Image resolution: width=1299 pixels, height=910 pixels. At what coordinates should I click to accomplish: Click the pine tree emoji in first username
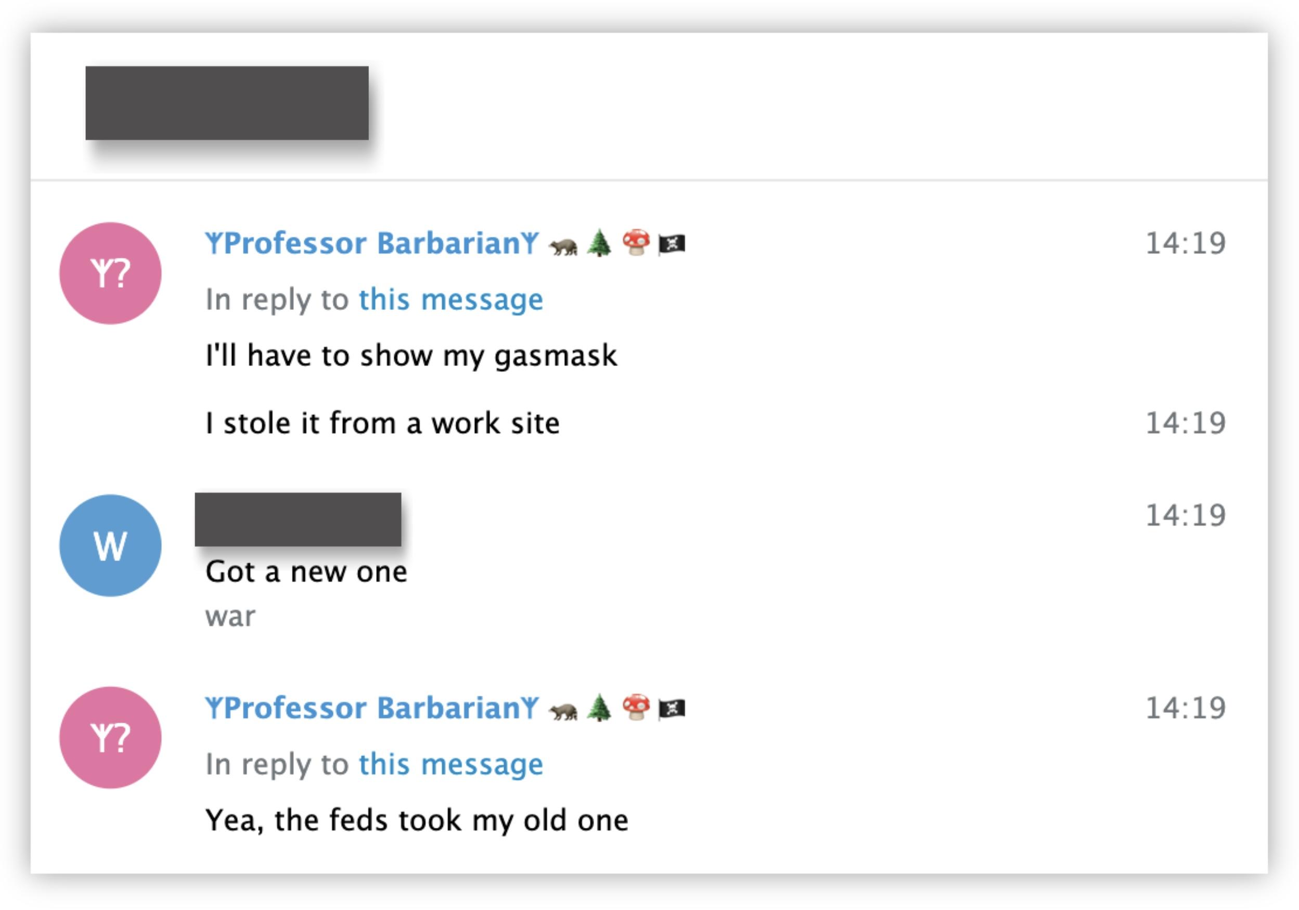[599, 244]
